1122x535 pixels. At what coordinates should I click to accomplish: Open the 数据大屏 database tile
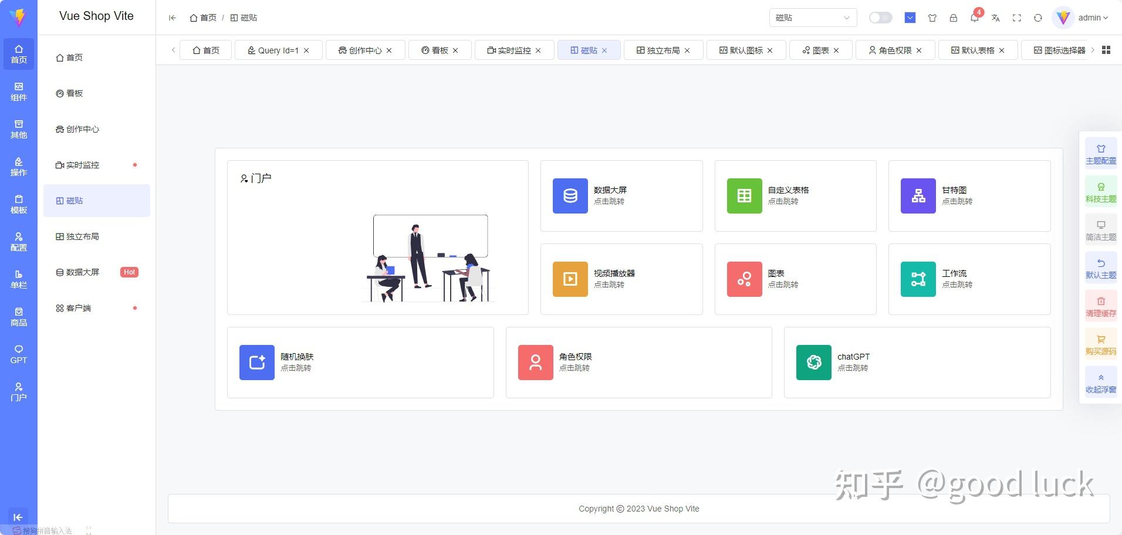[x=621, y=196]
